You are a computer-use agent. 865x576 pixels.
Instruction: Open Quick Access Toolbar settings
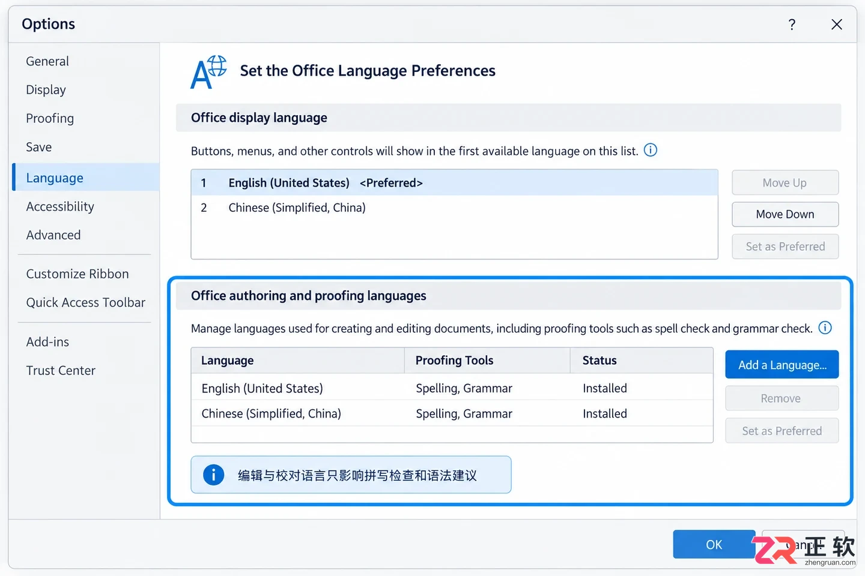pos(86,303)
